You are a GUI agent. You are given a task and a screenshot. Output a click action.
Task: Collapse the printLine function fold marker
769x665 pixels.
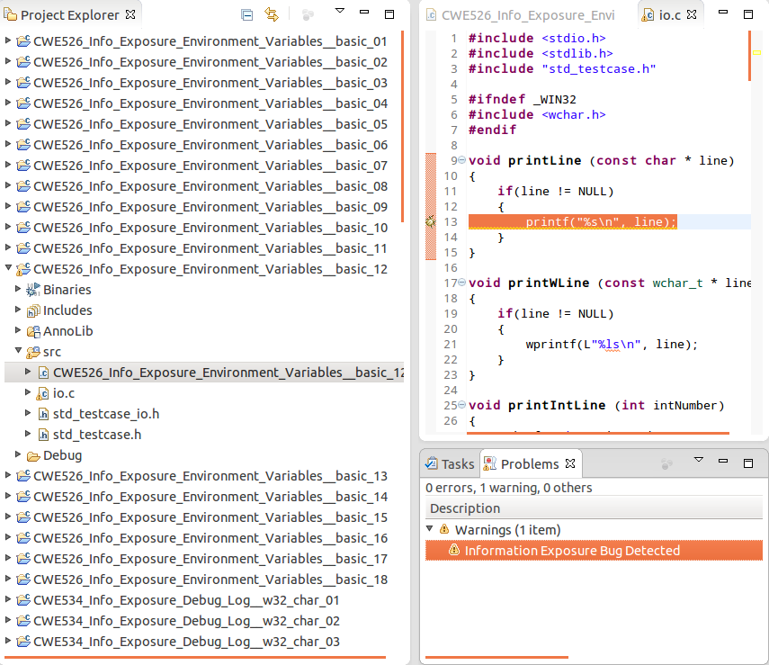[x=461, y=160]
